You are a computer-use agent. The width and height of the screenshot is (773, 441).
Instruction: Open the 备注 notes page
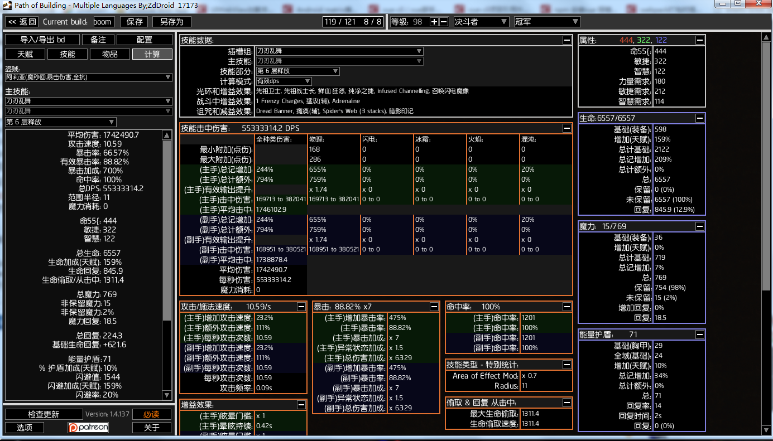[98, 40]
